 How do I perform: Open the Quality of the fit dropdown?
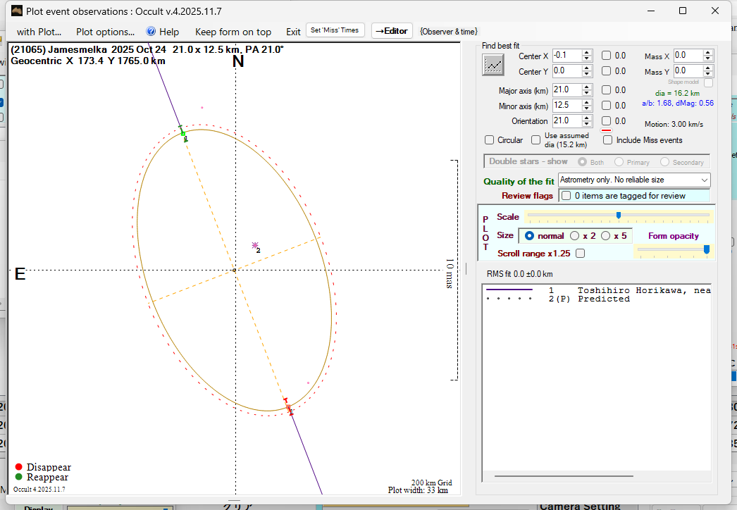[x=634, y=180]
